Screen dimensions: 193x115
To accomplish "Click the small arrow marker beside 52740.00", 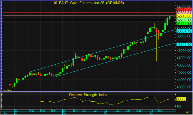I will click(175, 16).
